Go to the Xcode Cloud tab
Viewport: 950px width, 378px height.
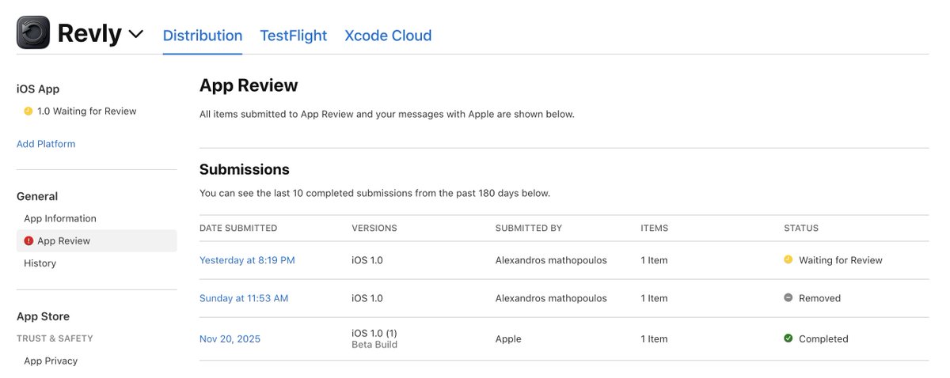388,36
